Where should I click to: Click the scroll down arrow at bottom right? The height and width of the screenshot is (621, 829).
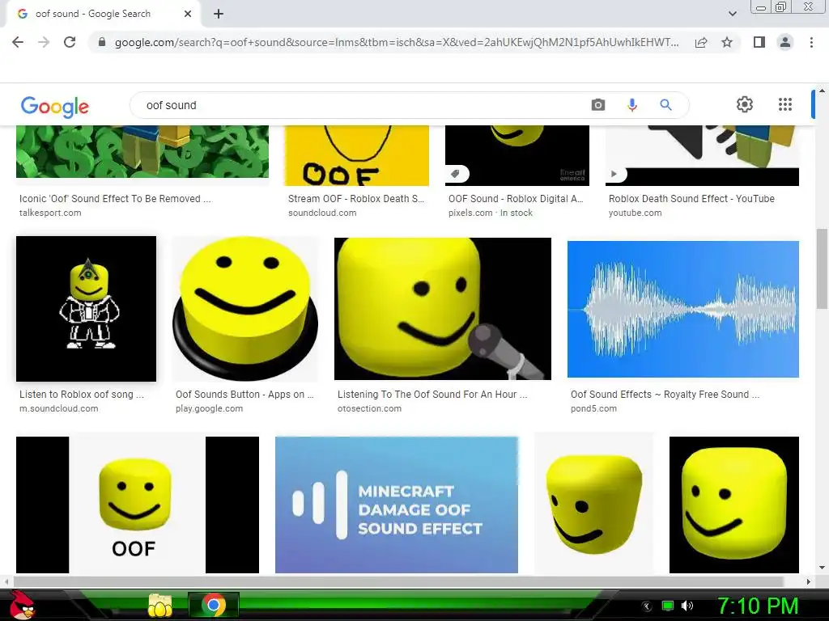(823, 568)
